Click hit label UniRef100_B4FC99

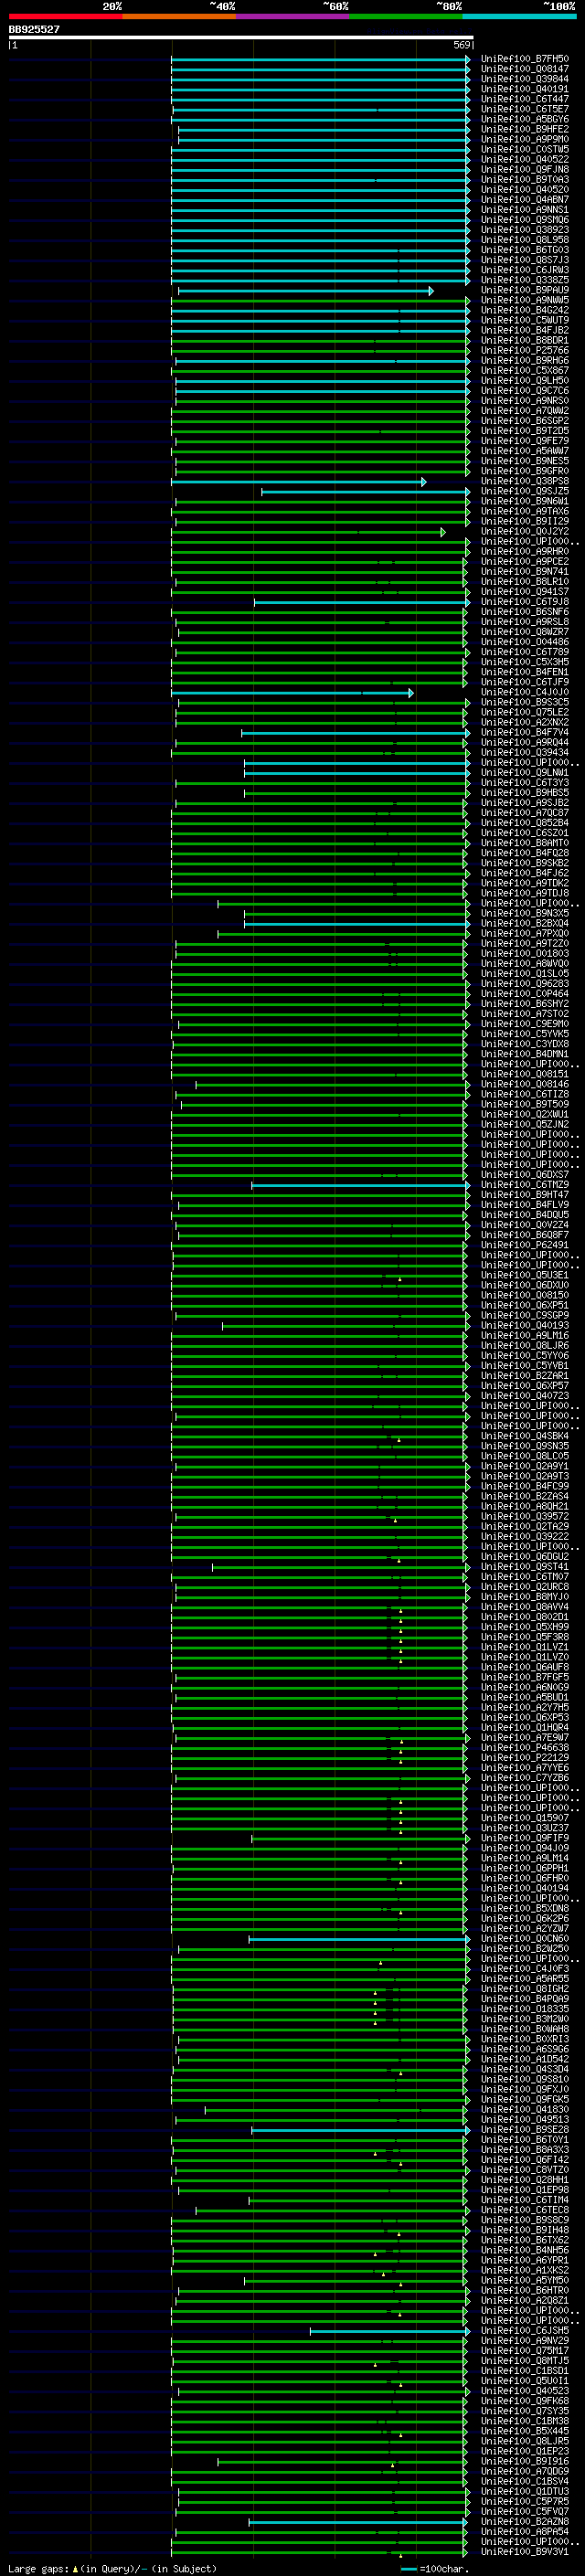coord(525,1486)
